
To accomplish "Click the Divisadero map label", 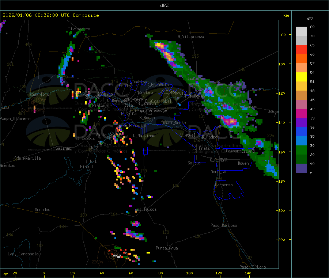I will (x=79, y=29).
